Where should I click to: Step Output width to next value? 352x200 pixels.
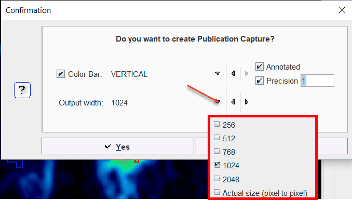coord(247,102)
